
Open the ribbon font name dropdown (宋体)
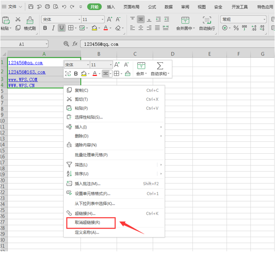pos(80,19)
